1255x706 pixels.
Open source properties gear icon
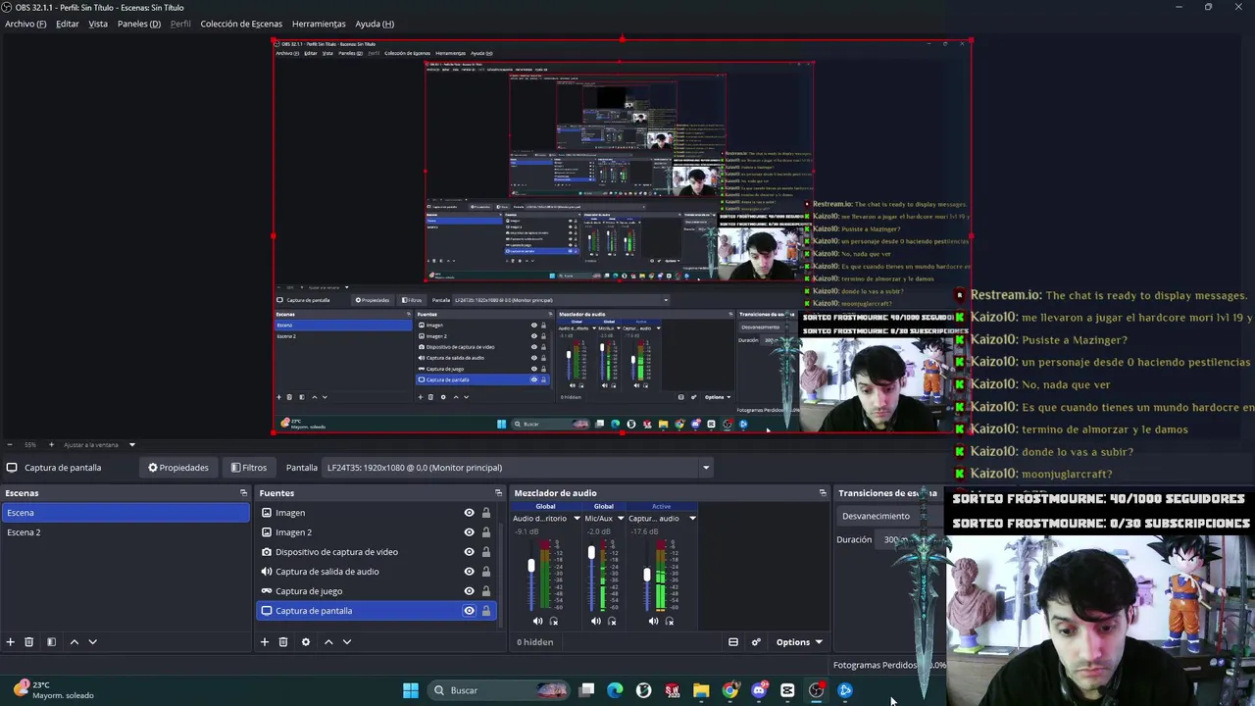(305, 641)
